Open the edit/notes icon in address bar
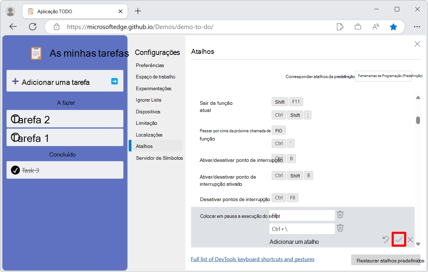428x272 pixels. tap(340, 27)
